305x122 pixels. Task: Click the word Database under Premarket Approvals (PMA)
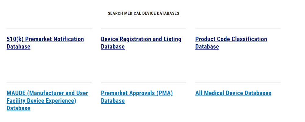click(x=113, y=101)
